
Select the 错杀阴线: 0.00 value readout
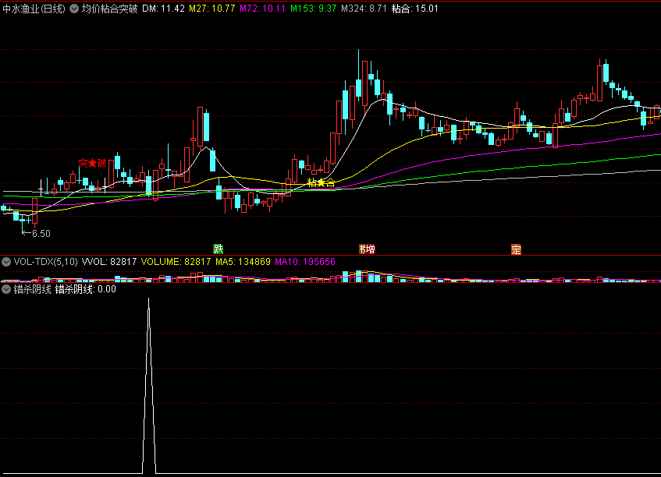coord(86,289)
